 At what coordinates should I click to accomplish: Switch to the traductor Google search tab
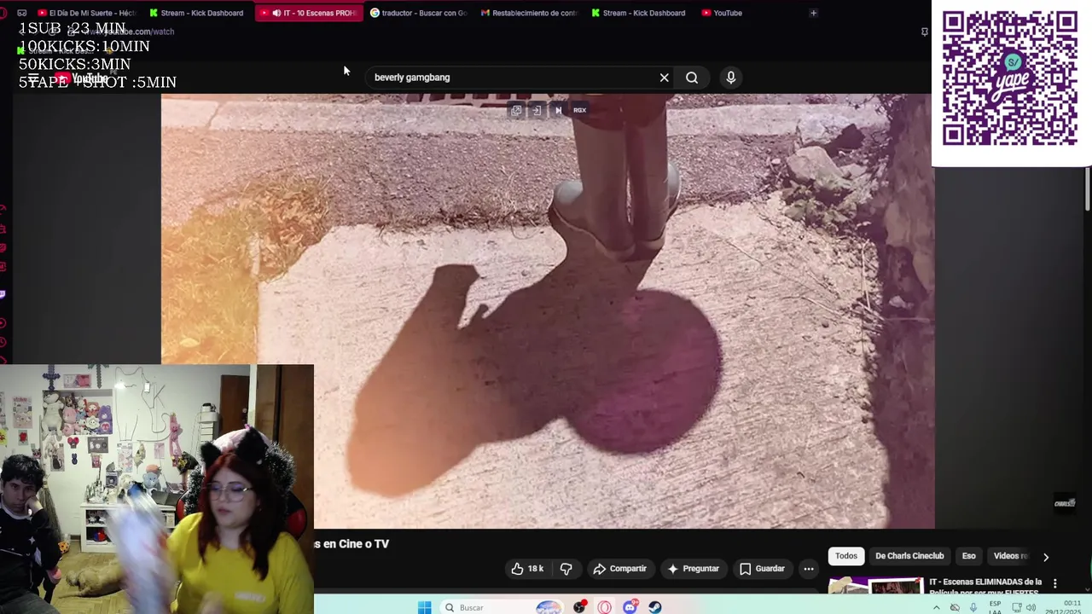418,13
